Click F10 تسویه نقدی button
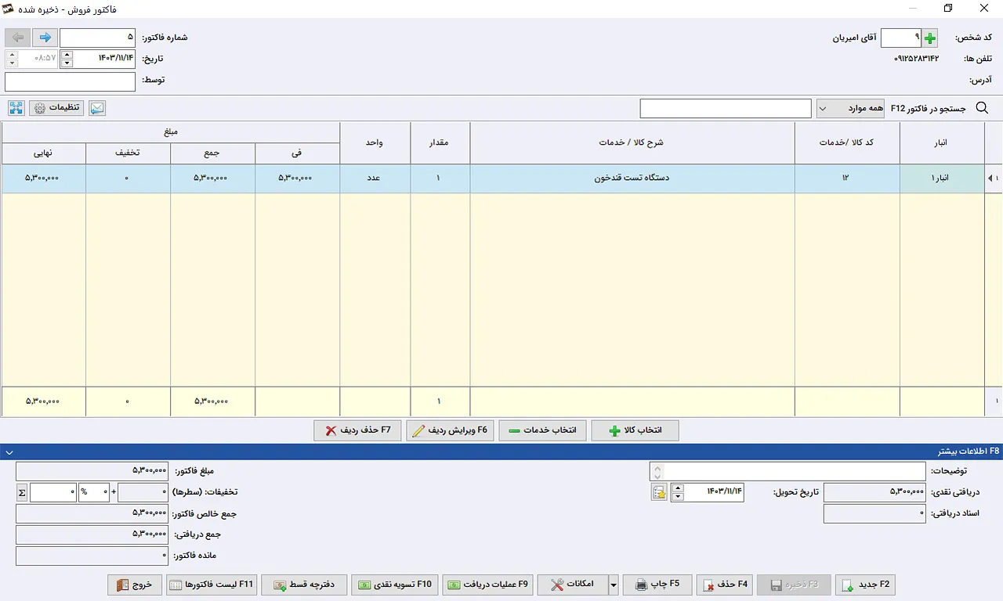 click(395, 585)
